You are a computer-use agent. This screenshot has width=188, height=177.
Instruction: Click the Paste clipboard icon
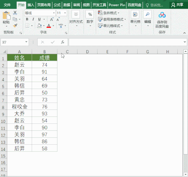click(x=6, y=15)
